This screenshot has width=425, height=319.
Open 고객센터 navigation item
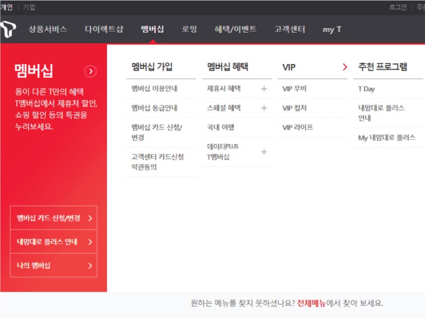tap(289, 29)
